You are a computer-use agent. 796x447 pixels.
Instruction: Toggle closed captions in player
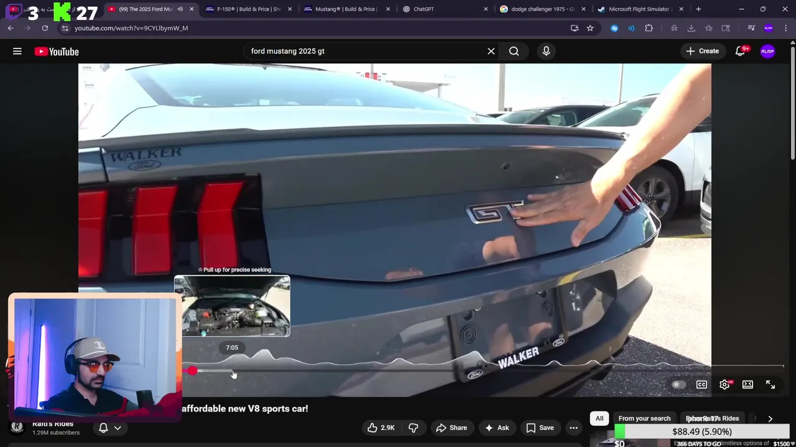[701, 385]
